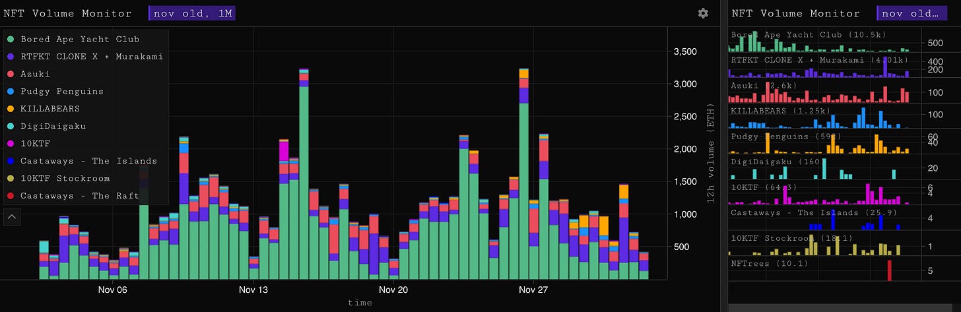961x312 pixels.
Task: Click the Nov 27 x-axis label
Action: tap(533, 290)
